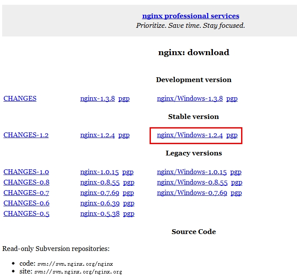
Task: Download nginx-0.5.38 source
Action: (100, 214)
